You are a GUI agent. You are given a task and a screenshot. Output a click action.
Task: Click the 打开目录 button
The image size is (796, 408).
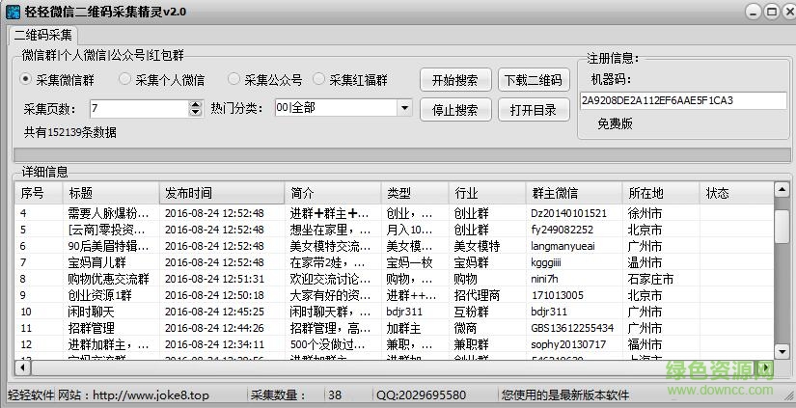[x=534, y=110]
